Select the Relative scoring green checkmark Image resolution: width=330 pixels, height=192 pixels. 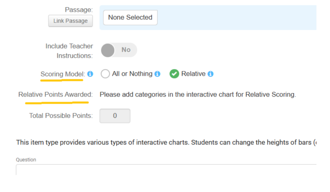[x=174, y=74]
